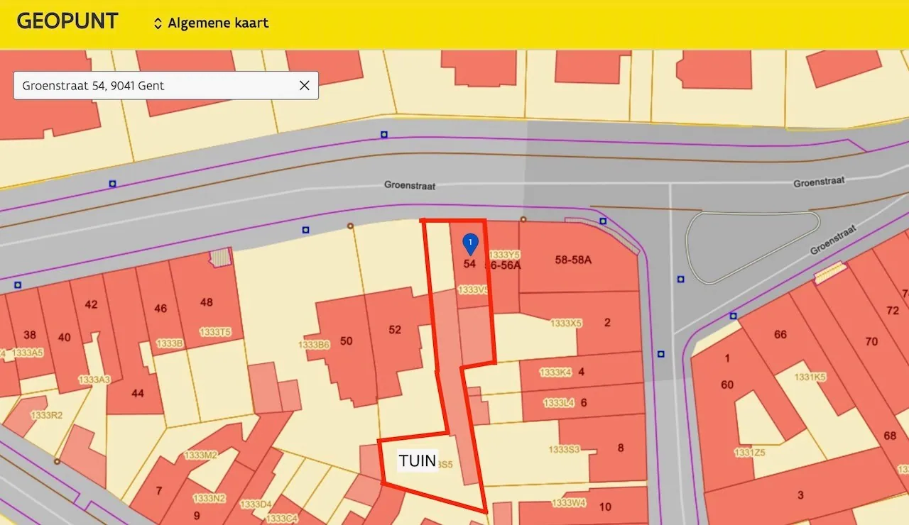Image resolution: width=909 pixels, height=525 pixels.
Task: Click in the Groenstraat 54 search field
Action: (156, 86)
